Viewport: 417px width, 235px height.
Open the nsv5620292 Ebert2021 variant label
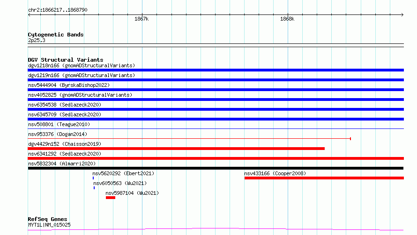123,173
